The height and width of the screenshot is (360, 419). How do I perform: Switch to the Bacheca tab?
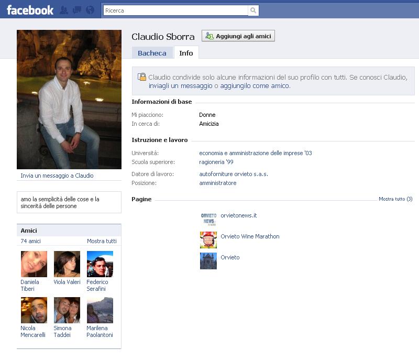(x=152, y=53)
